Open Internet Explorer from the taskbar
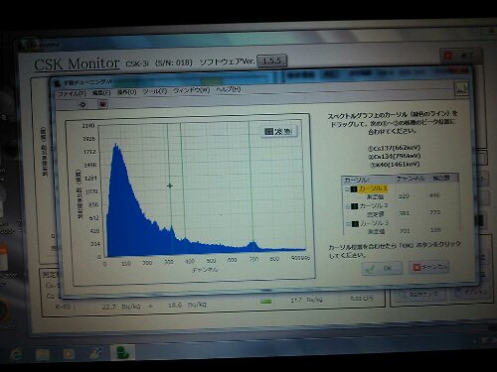 point(16,355)
